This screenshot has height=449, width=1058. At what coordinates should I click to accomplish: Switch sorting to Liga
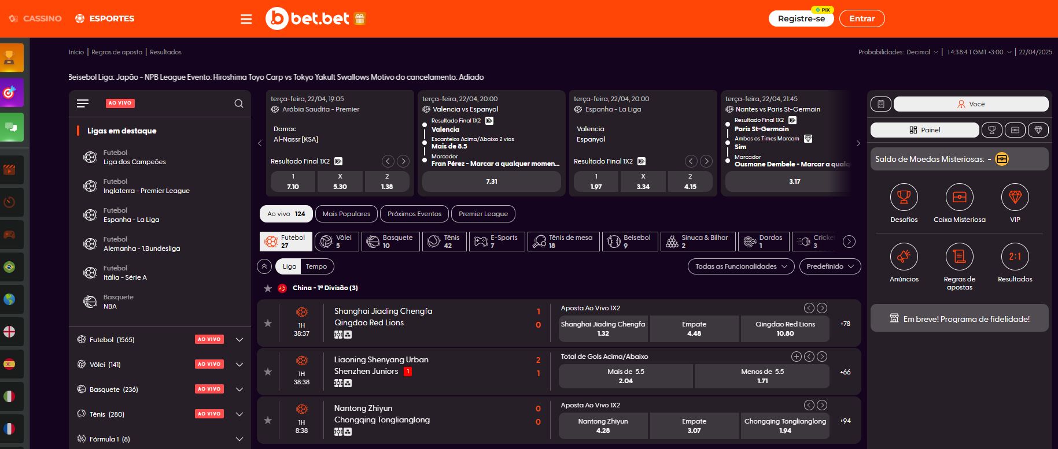[x=289, y=266]
